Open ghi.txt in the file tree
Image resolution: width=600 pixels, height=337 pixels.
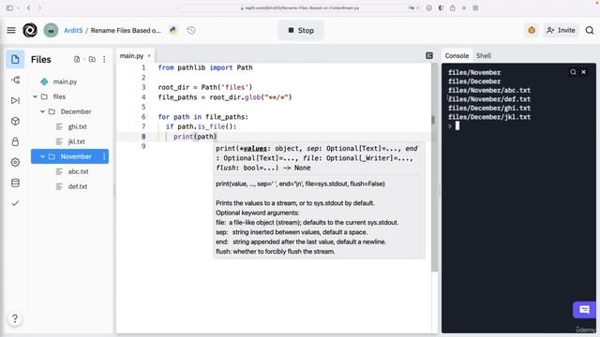coord(77,126)
